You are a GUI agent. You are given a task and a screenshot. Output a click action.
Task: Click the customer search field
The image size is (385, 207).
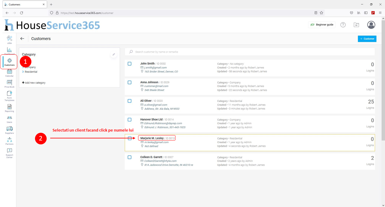(x=250, y=52)
